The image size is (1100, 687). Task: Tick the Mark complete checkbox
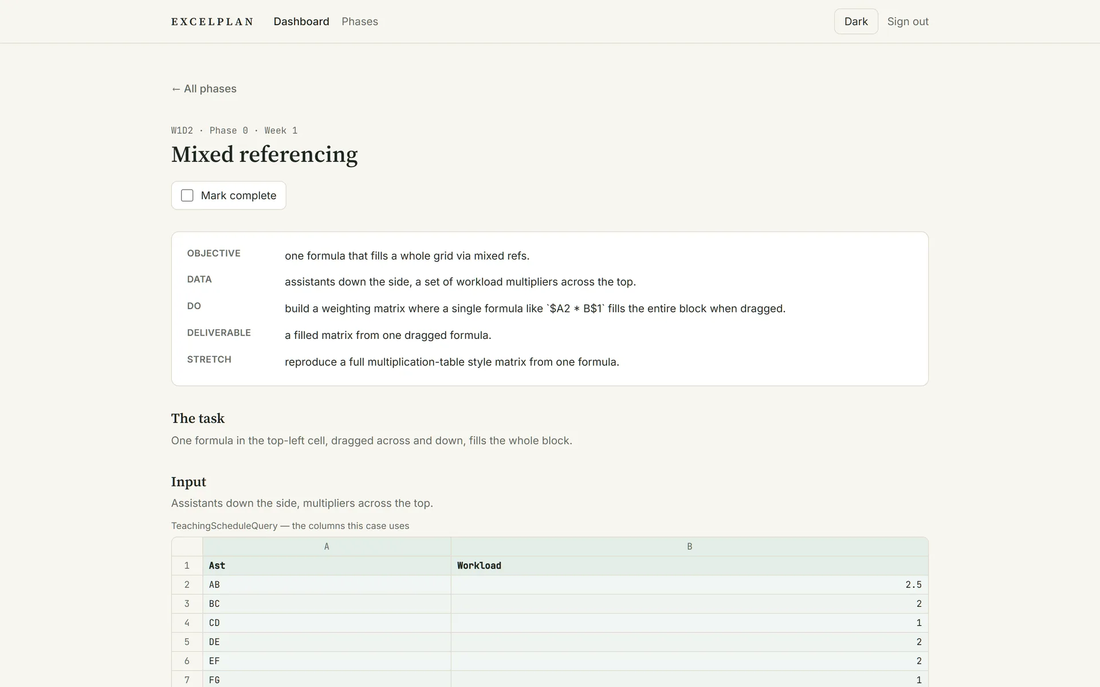click(187, 196)
